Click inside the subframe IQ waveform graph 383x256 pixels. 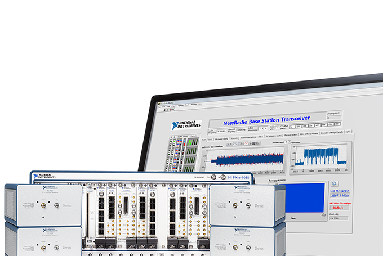coord(246,159)
